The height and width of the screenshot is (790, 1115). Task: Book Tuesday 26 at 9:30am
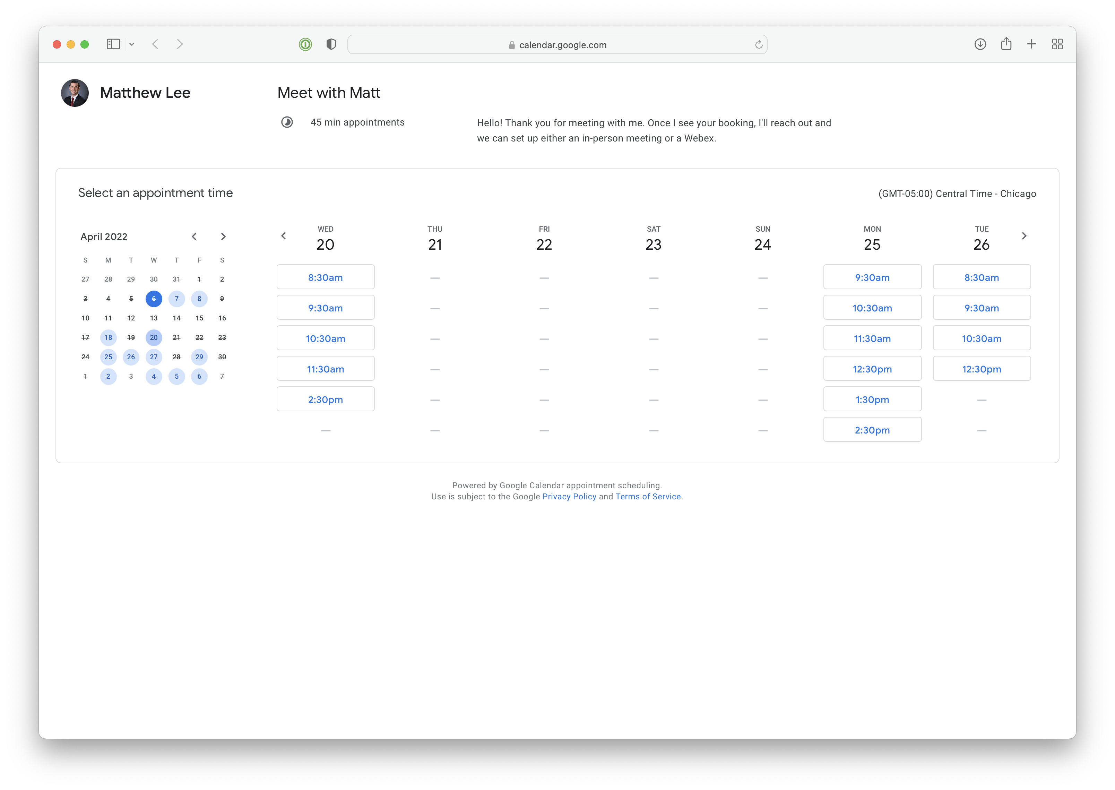point(982,308)
